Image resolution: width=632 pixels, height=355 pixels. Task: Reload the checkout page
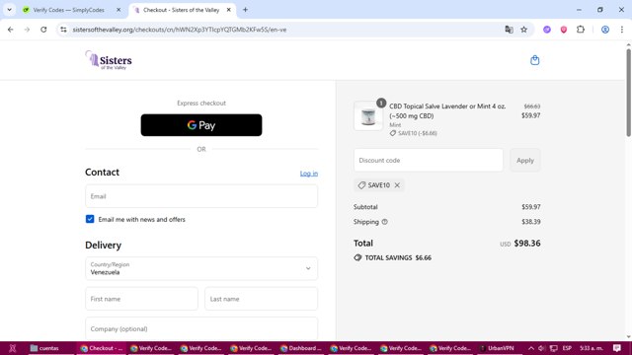click(43, 30)
